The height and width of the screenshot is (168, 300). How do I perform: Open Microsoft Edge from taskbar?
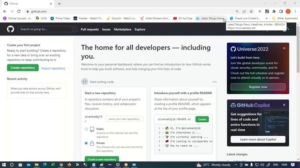coord(45,165)
